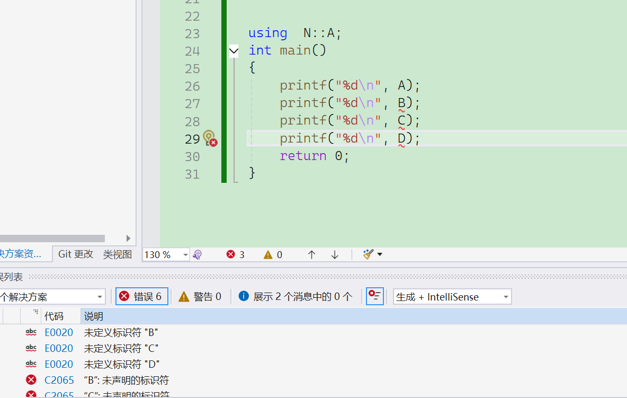Viewport: 627px width, 398px height.
Task: Go to next issue with down arrow
Action: coord(335,254)
